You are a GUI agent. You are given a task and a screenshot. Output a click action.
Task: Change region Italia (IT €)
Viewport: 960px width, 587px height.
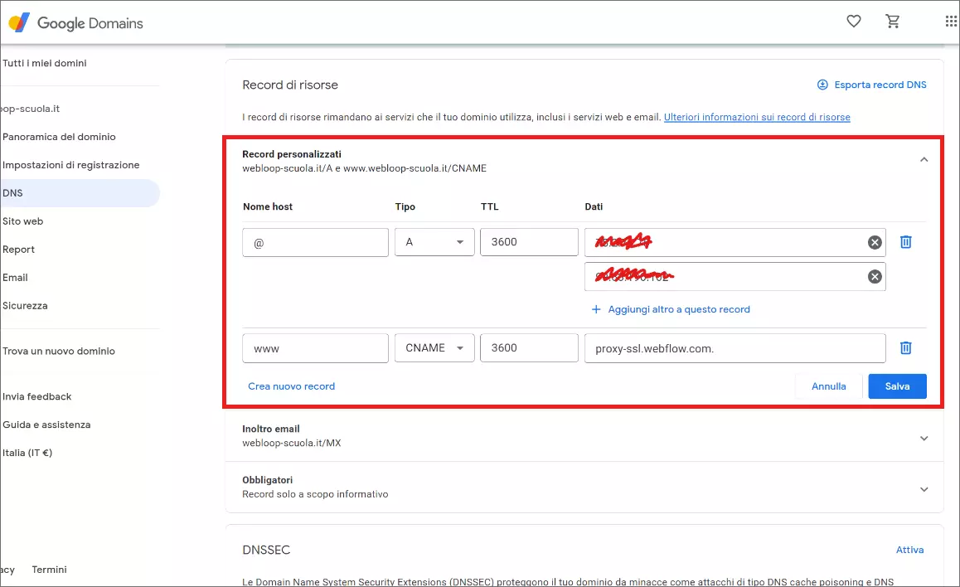(x=27, y=453)
